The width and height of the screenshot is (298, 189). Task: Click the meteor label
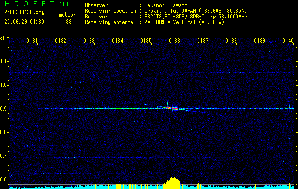coord(67,15)
